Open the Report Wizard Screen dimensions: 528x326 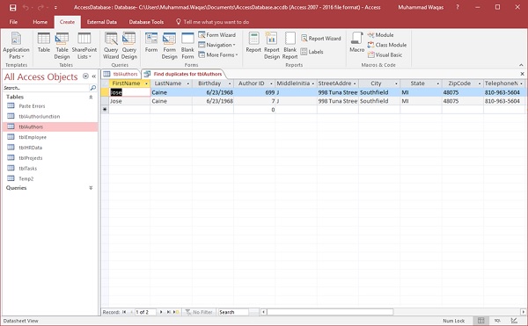coord(320,39)
